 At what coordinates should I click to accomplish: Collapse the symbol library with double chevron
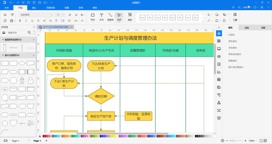point(34,27)
